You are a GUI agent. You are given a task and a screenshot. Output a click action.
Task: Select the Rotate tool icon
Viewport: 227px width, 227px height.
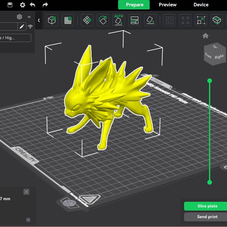pyautogui.click(x=103, y=20)
